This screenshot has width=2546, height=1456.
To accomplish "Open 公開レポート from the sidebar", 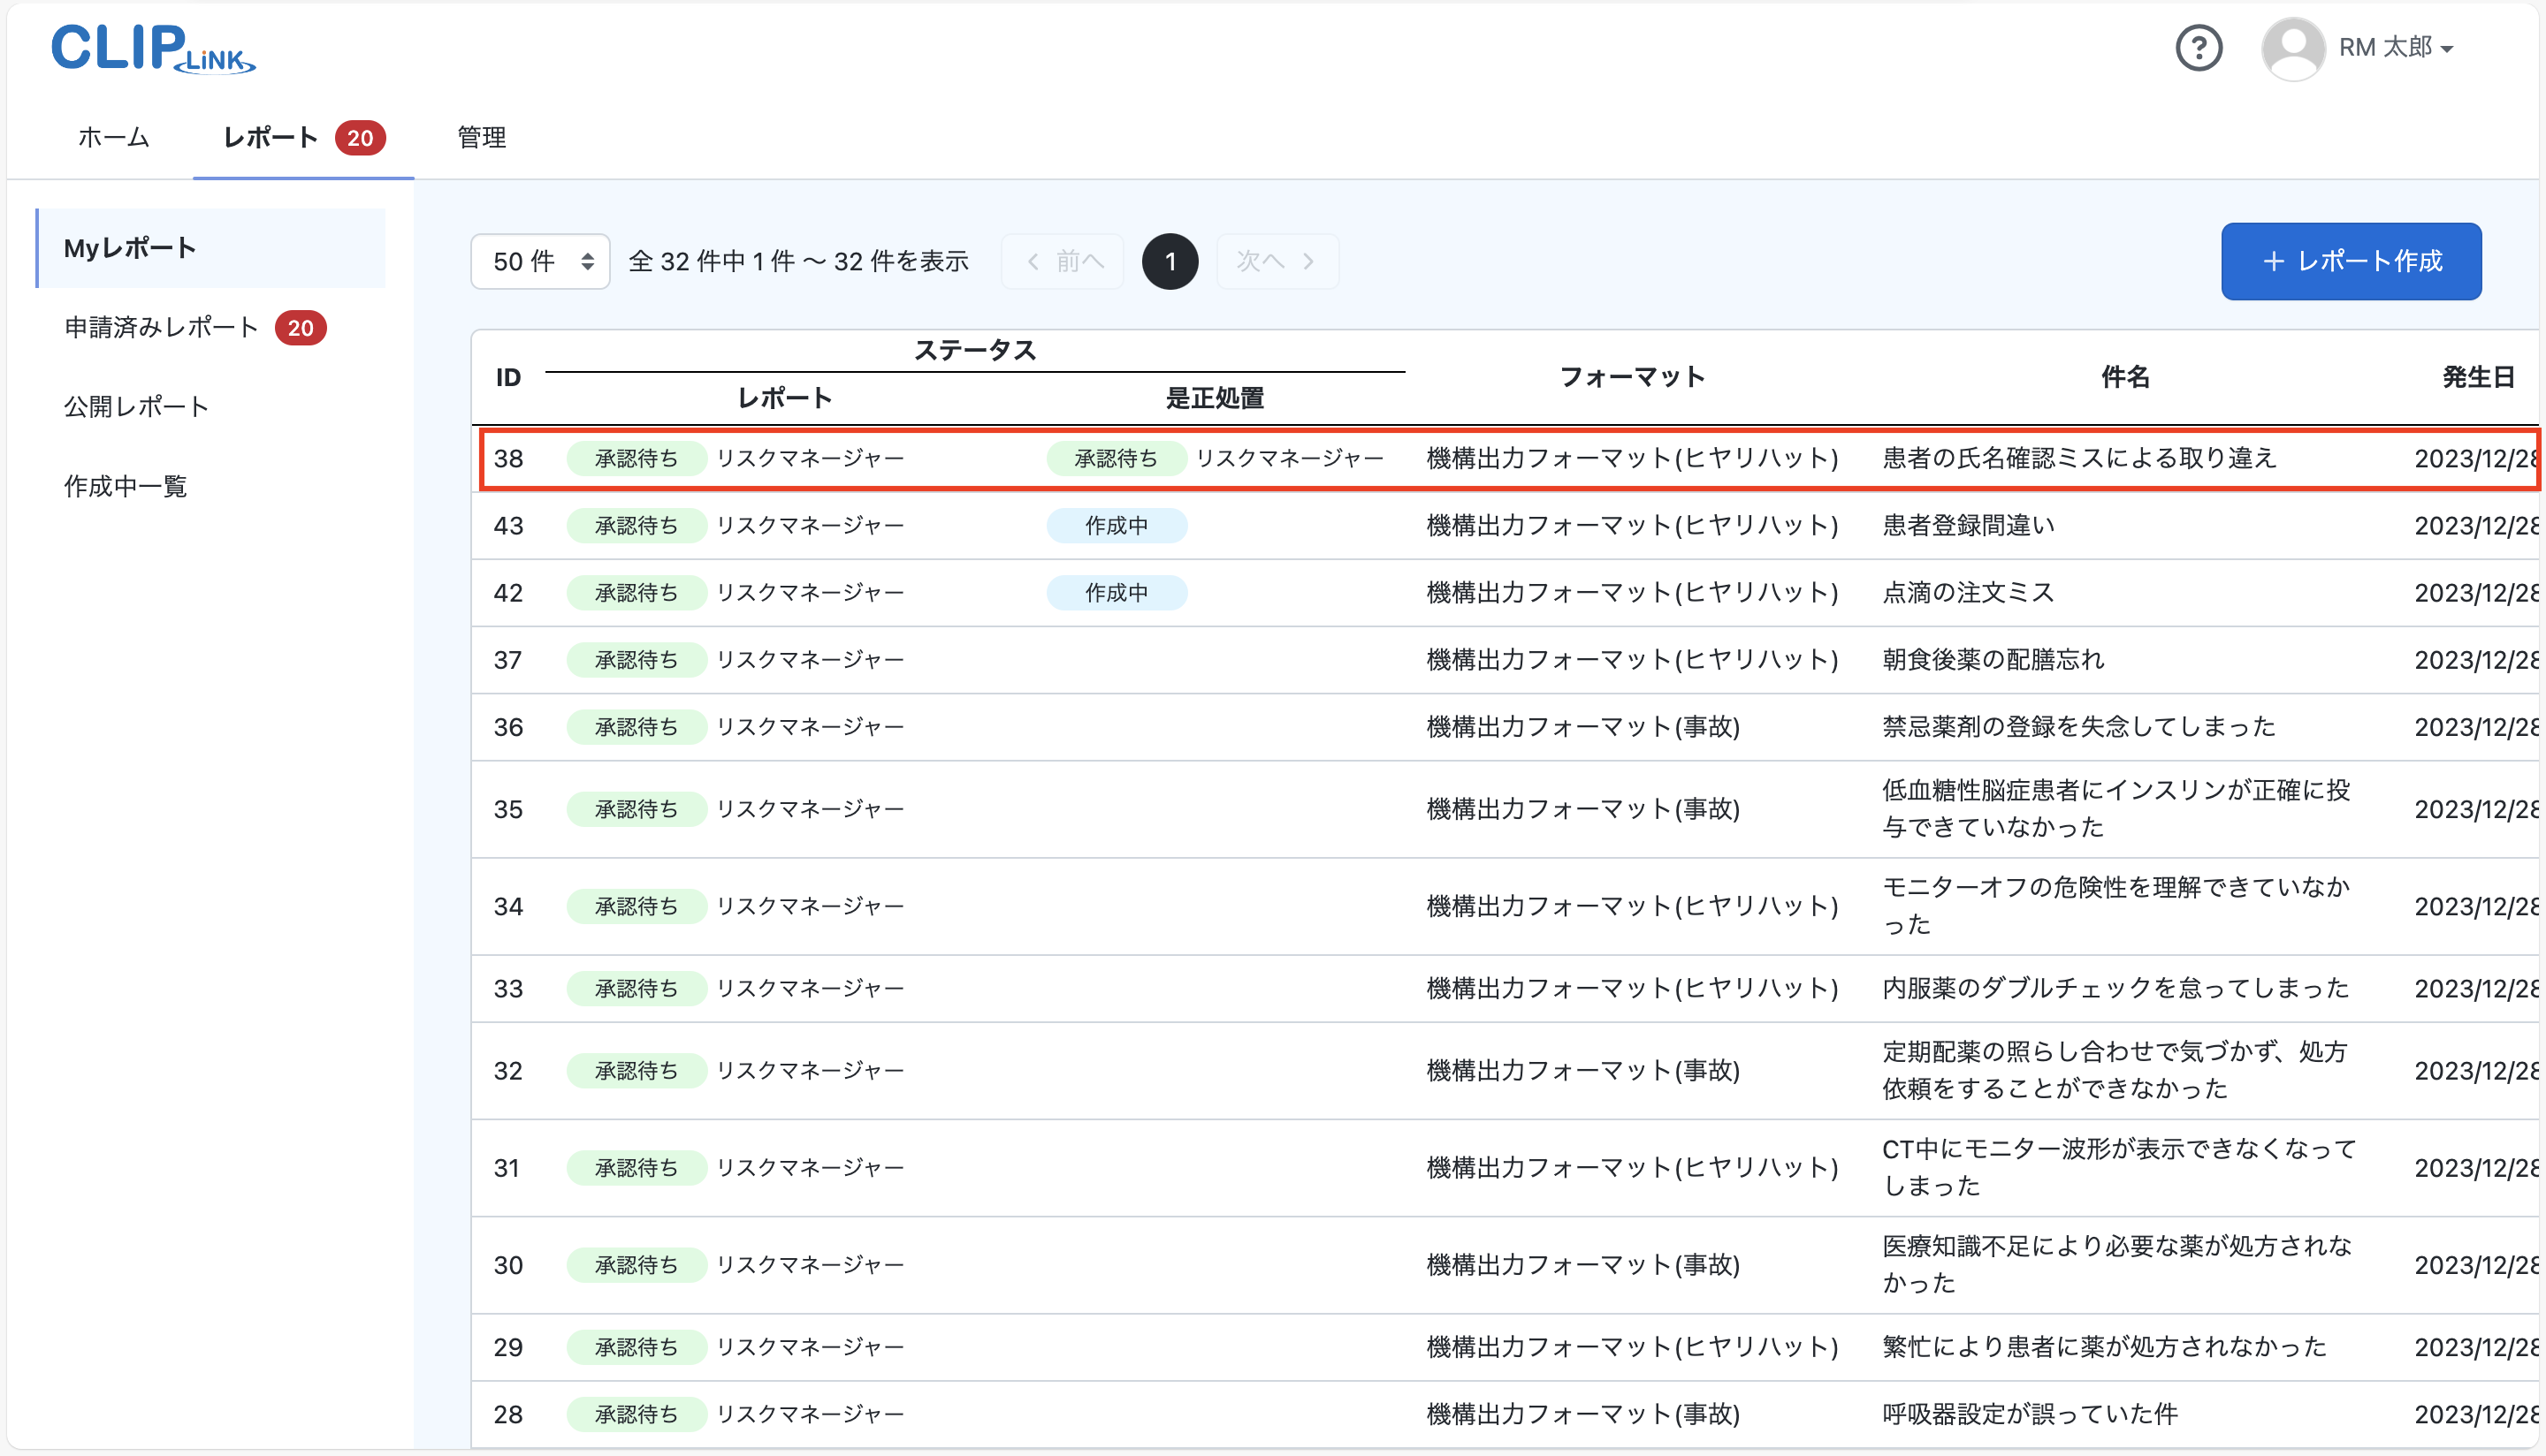I will click(x=136, y=406).
